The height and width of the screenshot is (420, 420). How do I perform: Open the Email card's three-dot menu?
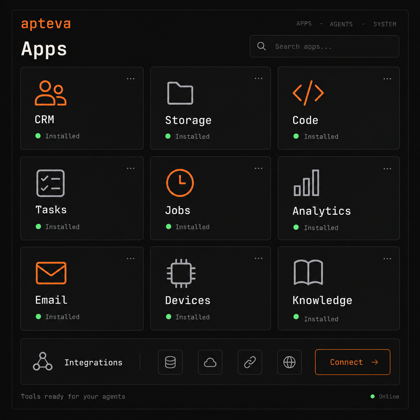[x=131, y=259]
